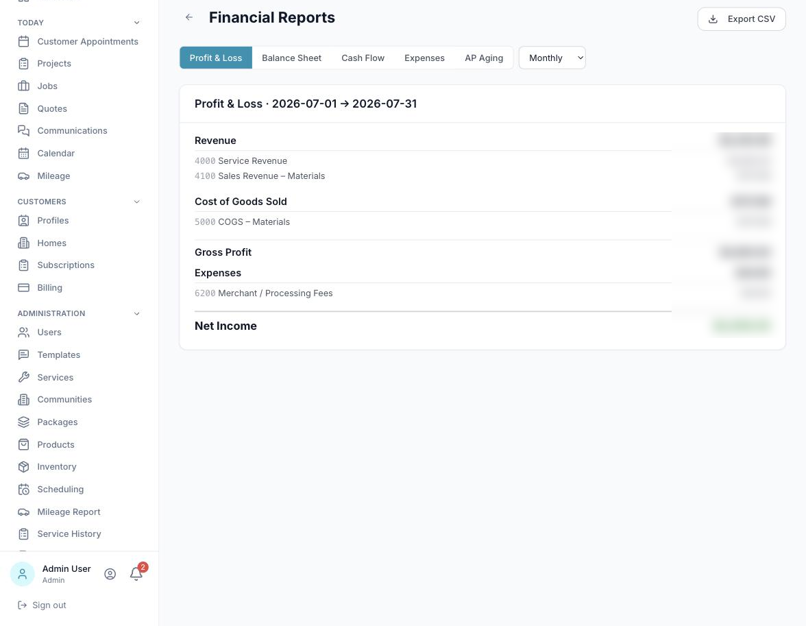Go back using the left arrow

coord(189,18)
